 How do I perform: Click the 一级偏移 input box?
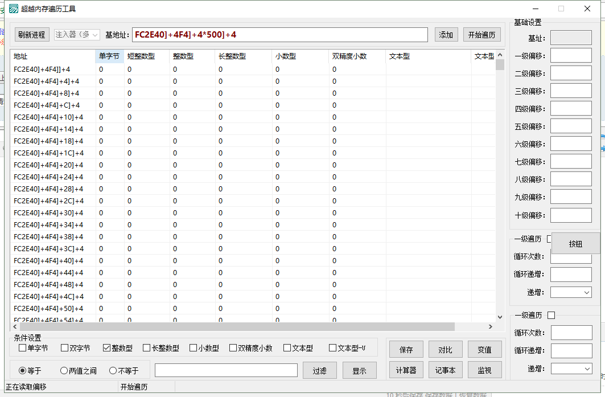click(x=571, y=56)
